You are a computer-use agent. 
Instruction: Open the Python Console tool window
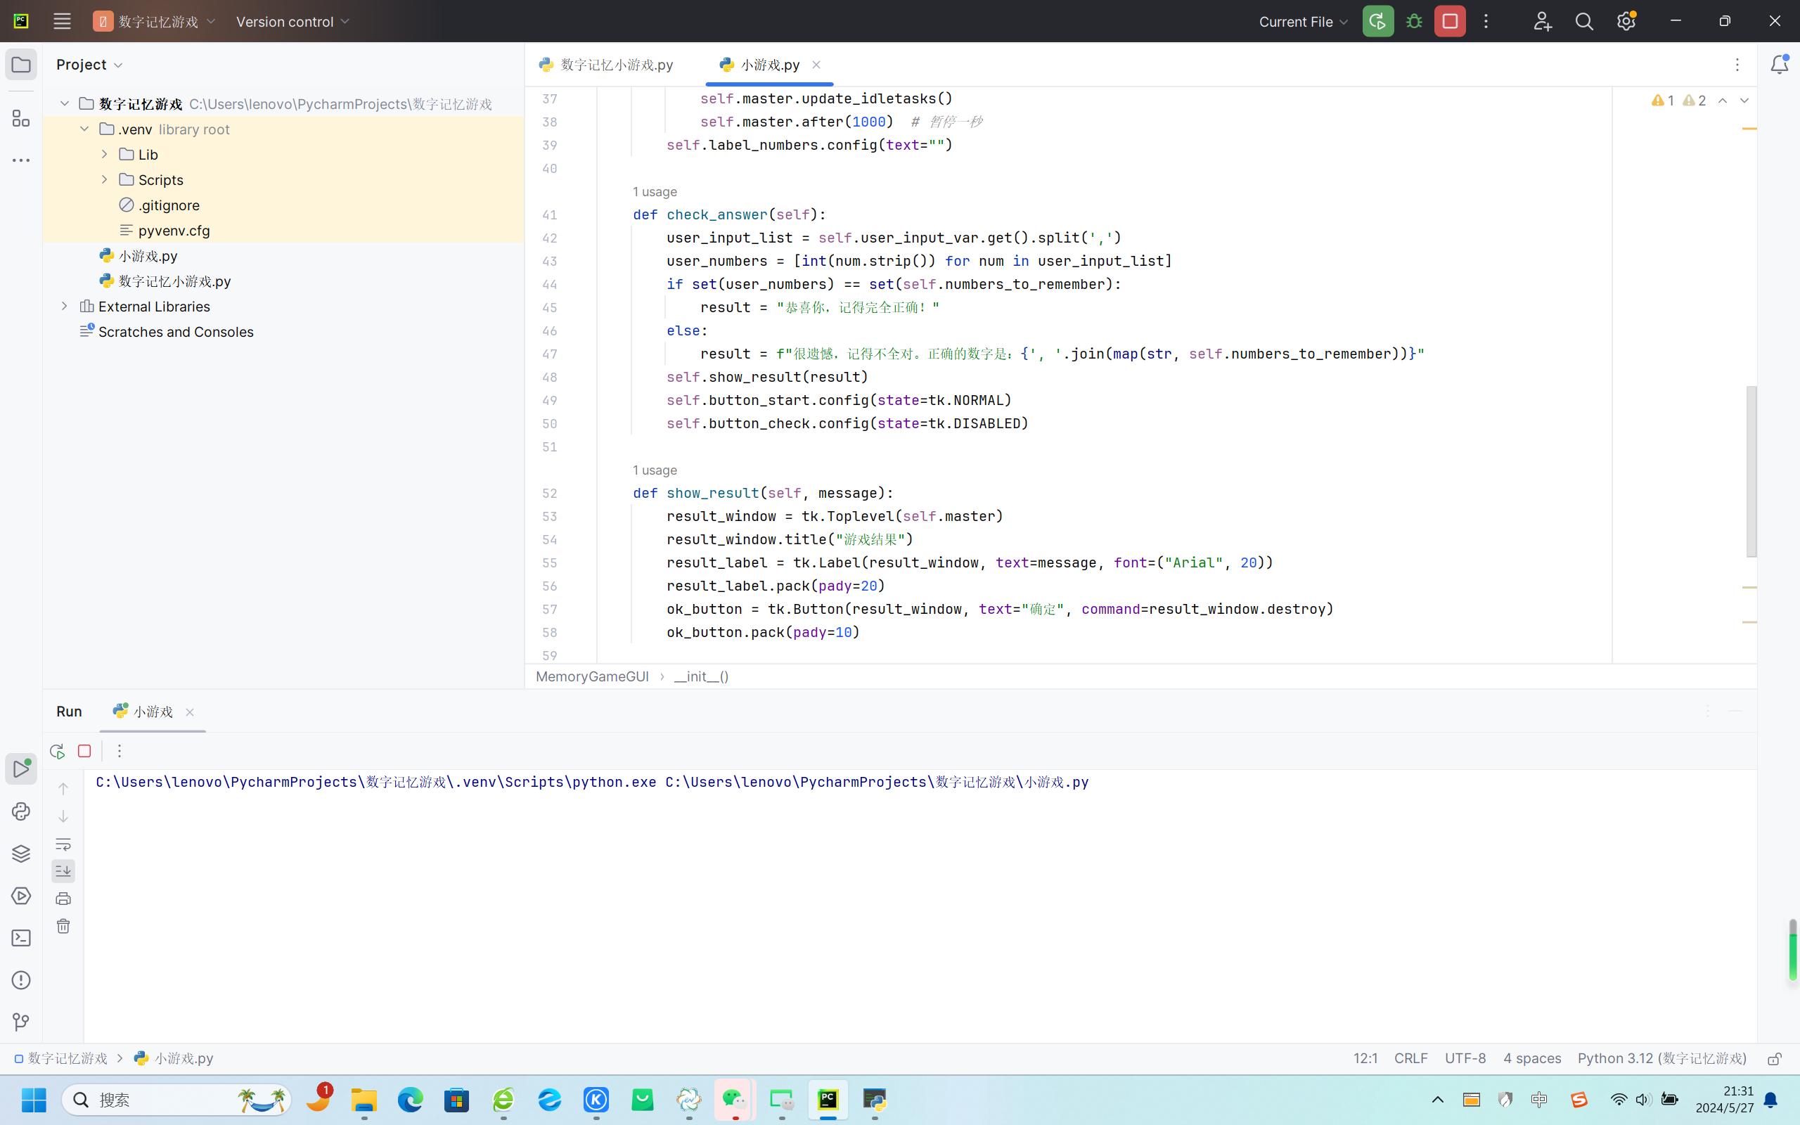[x=21, y=811]
